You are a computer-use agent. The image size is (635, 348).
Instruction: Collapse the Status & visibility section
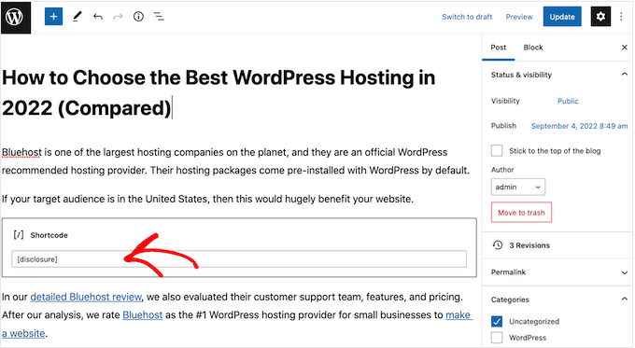point(624,75)
